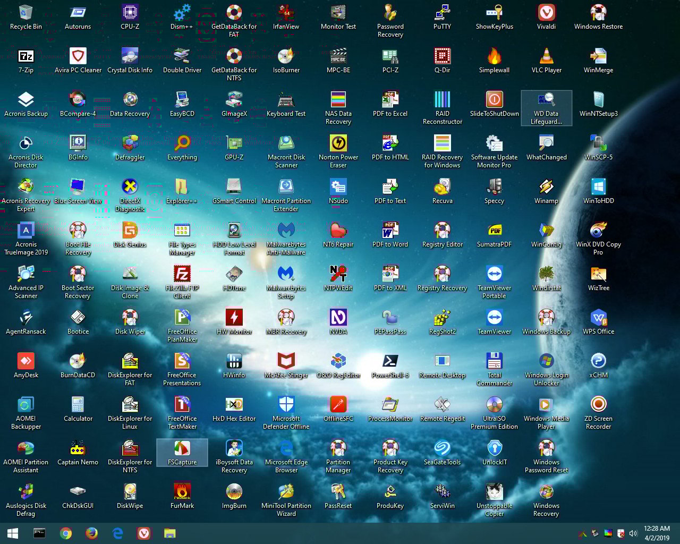Open the Windows Start menu
Viewport: 680px width, 544px height.
click(13, 533)
